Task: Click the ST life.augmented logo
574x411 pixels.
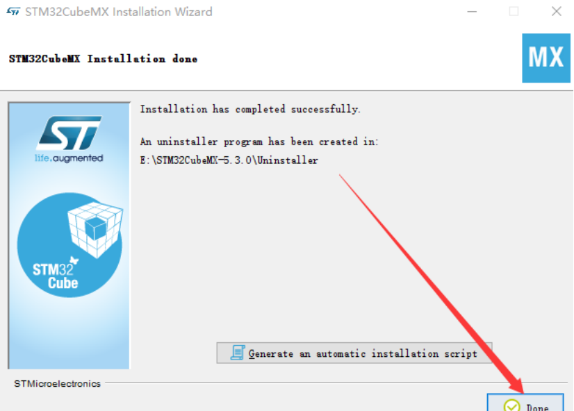Action: pos(69,139)
